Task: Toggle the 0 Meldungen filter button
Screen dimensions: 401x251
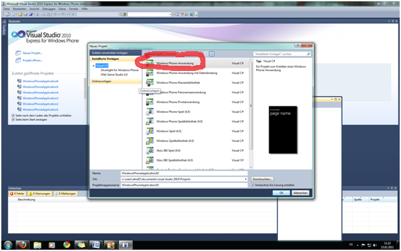Action: tap(65, 194)
